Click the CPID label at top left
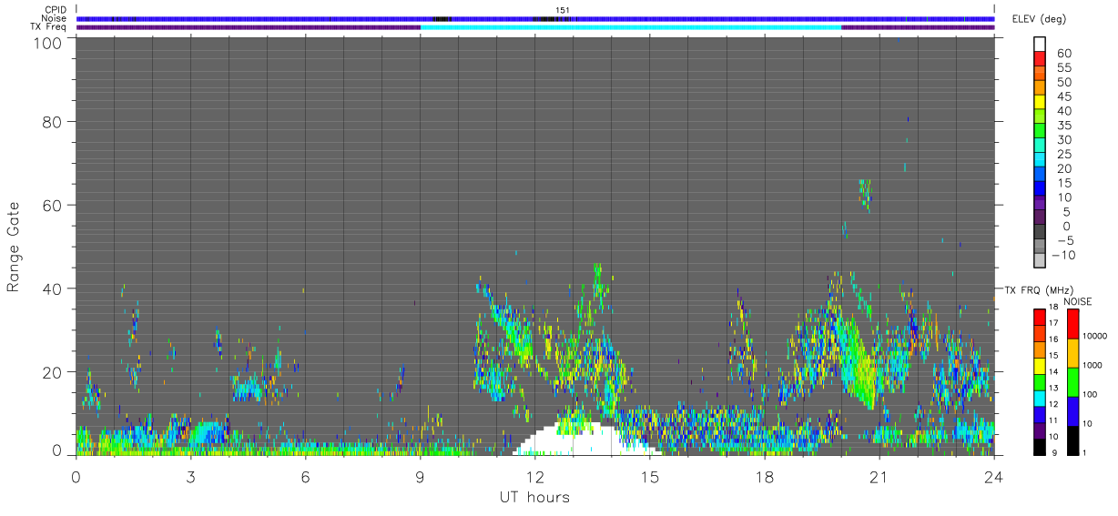This screenshot has height=516, width=1118. 55,10
